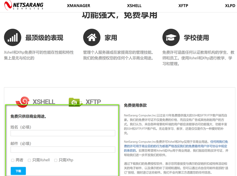The height and width of the screenshot is (176, 237).
Task: Open the XSHELL menu item
Action: click(x=134, y=6)
